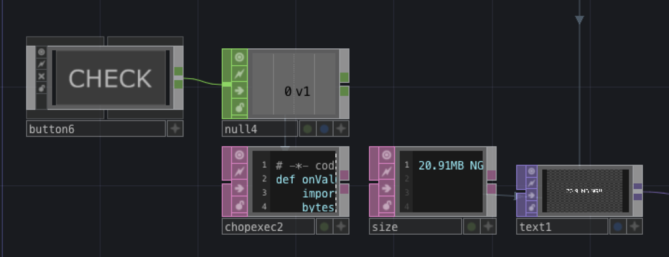
Task: Click the '# -*- cod' comment line in chopexec2
Action: (x=306, y=166)
